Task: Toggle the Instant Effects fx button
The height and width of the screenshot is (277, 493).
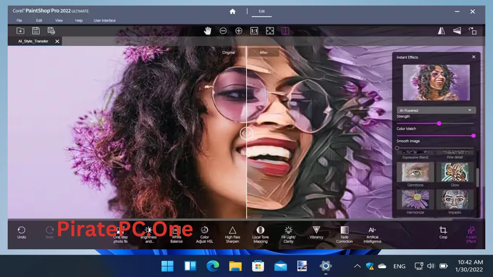Action: (x=471, y=234)
